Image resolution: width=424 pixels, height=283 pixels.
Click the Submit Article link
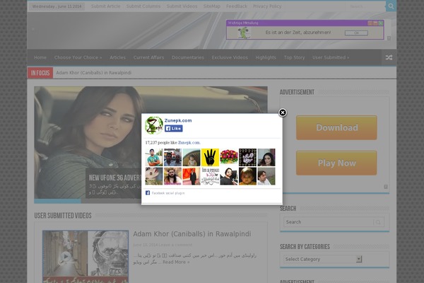[x=105, y=6]
